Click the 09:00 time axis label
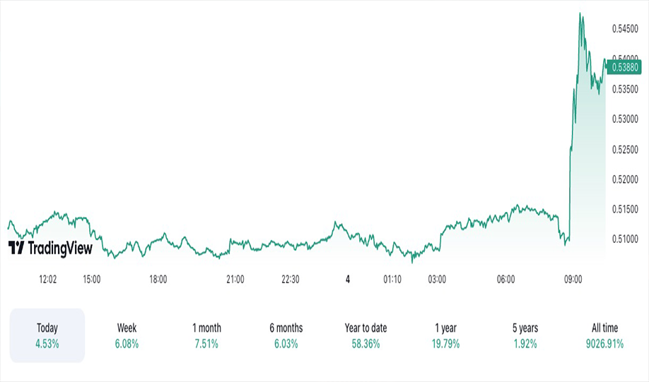The height and width of the screenshot is (382, 649). (573, 280)
